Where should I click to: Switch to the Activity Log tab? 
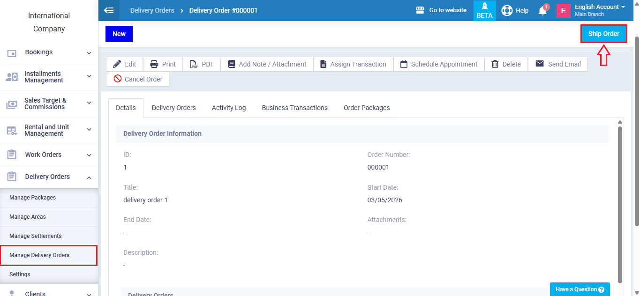pyautogui.click(x=229, y=108)
